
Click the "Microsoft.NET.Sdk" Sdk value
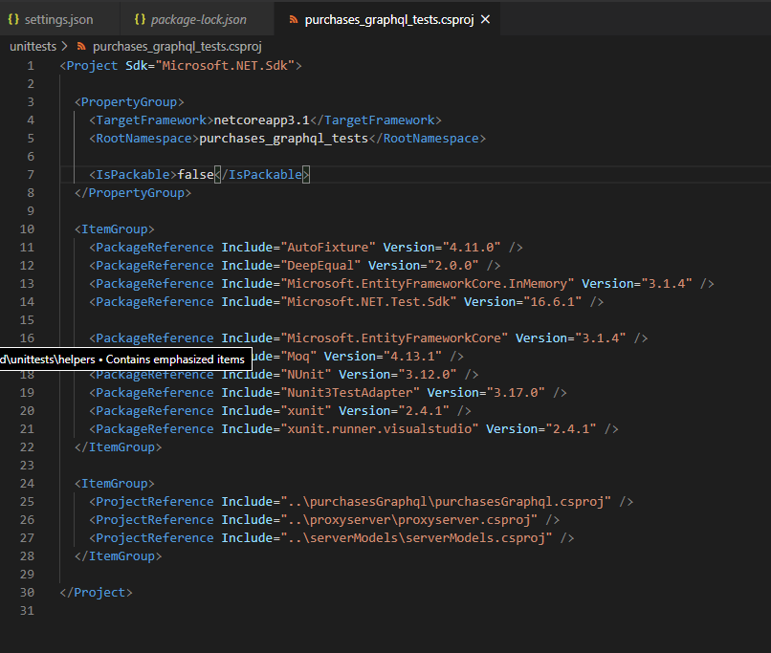[x=225, y=66]
